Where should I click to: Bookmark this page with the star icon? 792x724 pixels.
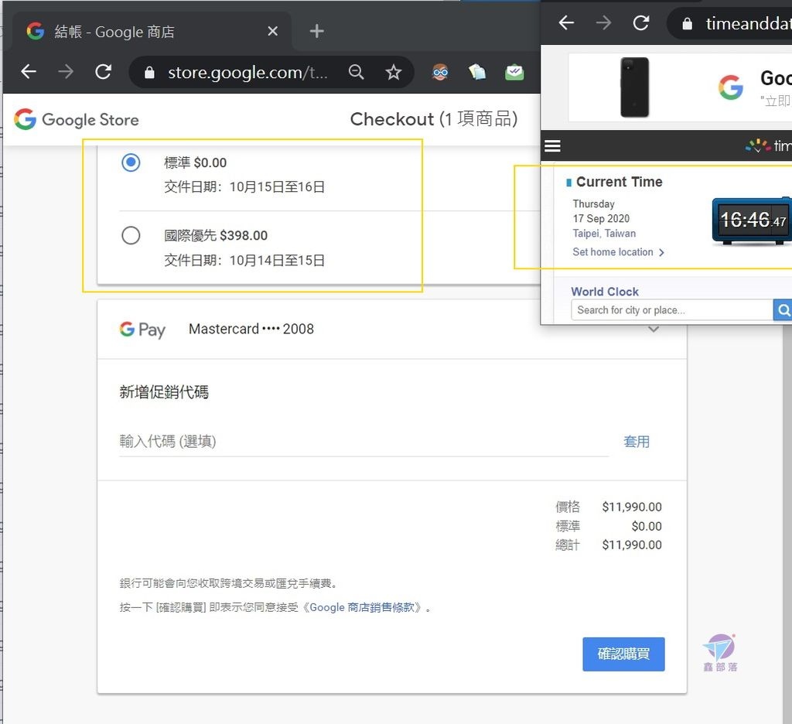pos(394,72)
